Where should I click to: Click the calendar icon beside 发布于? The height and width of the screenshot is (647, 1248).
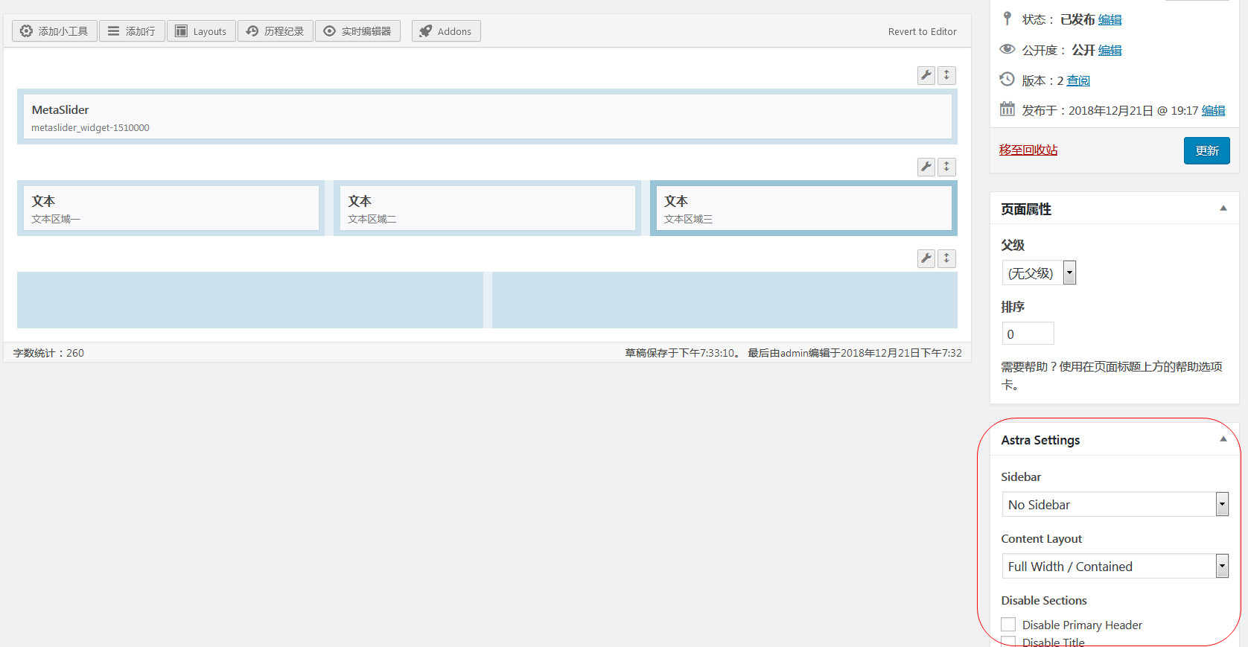click(1007, 109)
